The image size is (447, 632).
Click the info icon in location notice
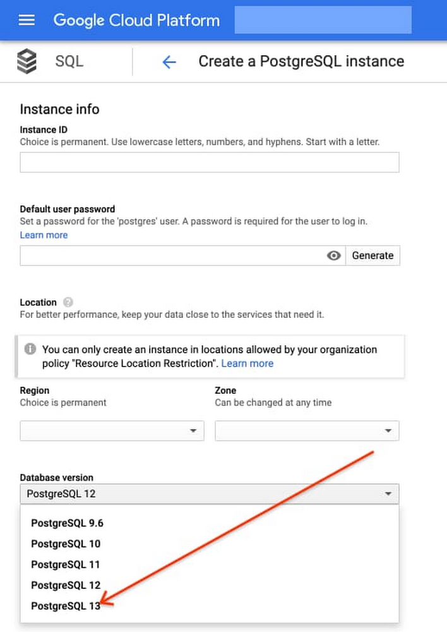[30, 349]
